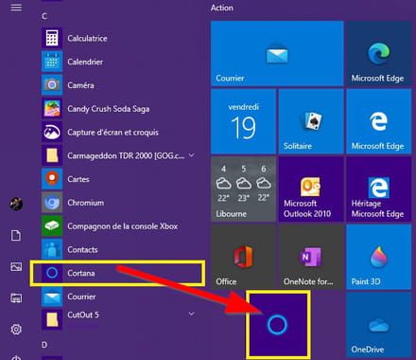
Task: Open the calendar tile showing vendredi 19
Action: pyautogui.click(x=243, y=121)
